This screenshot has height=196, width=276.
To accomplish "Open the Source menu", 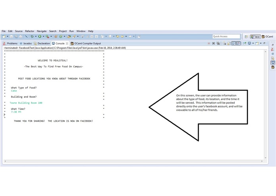I will coord(19,31).
